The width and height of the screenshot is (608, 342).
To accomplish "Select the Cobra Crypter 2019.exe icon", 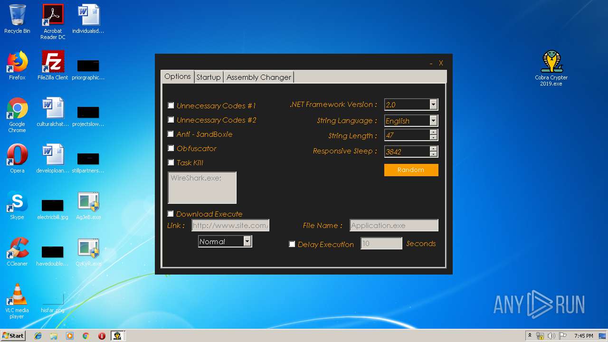I will click(551, 69).
